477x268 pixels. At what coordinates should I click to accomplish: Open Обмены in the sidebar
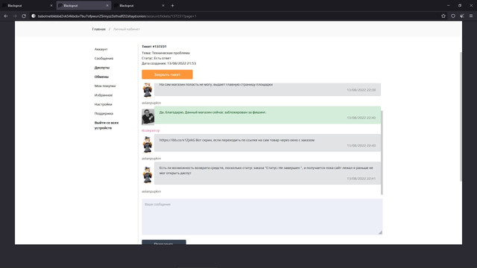[101, 77]
